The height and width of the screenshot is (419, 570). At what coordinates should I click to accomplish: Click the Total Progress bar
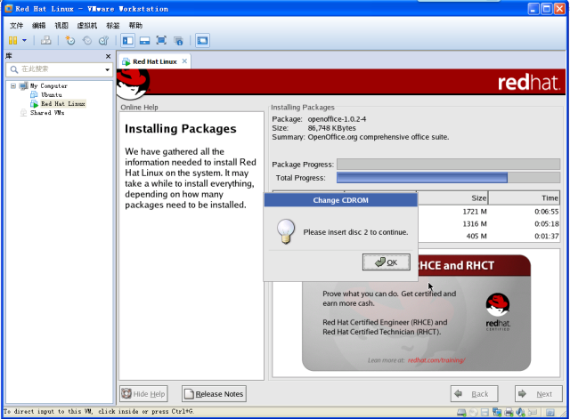coord(448,178)
